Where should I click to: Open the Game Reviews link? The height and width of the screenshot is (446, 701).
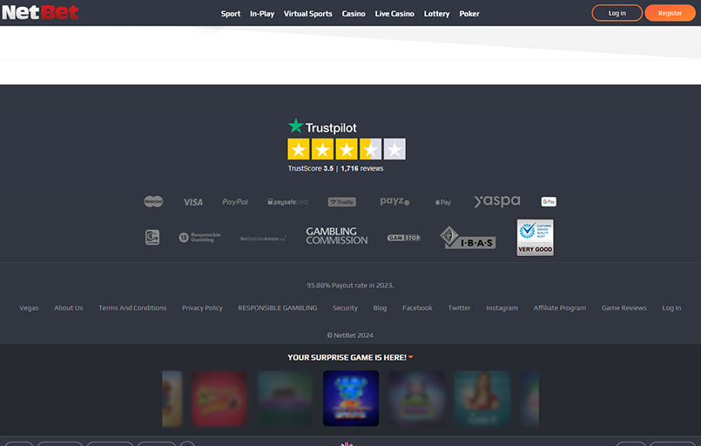click(624, 307)
